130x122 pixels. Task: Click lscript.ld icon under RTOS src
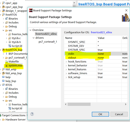(10, 108)
